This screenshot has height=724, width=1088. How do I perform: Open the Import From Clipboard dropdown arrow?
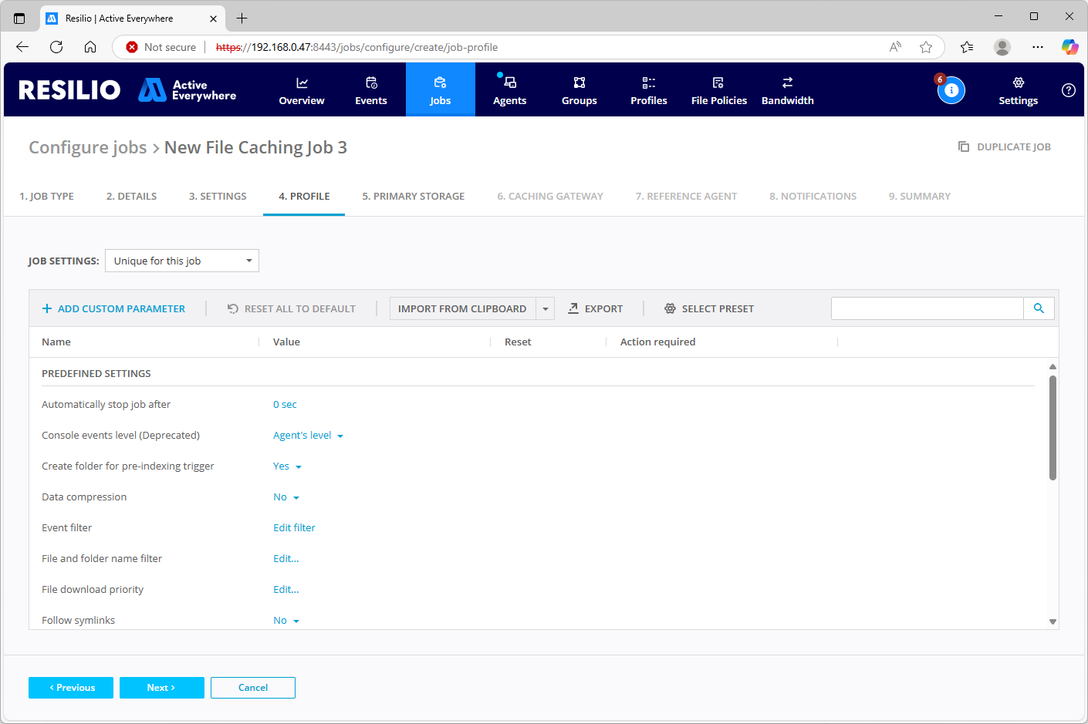[x=546, y=308]
